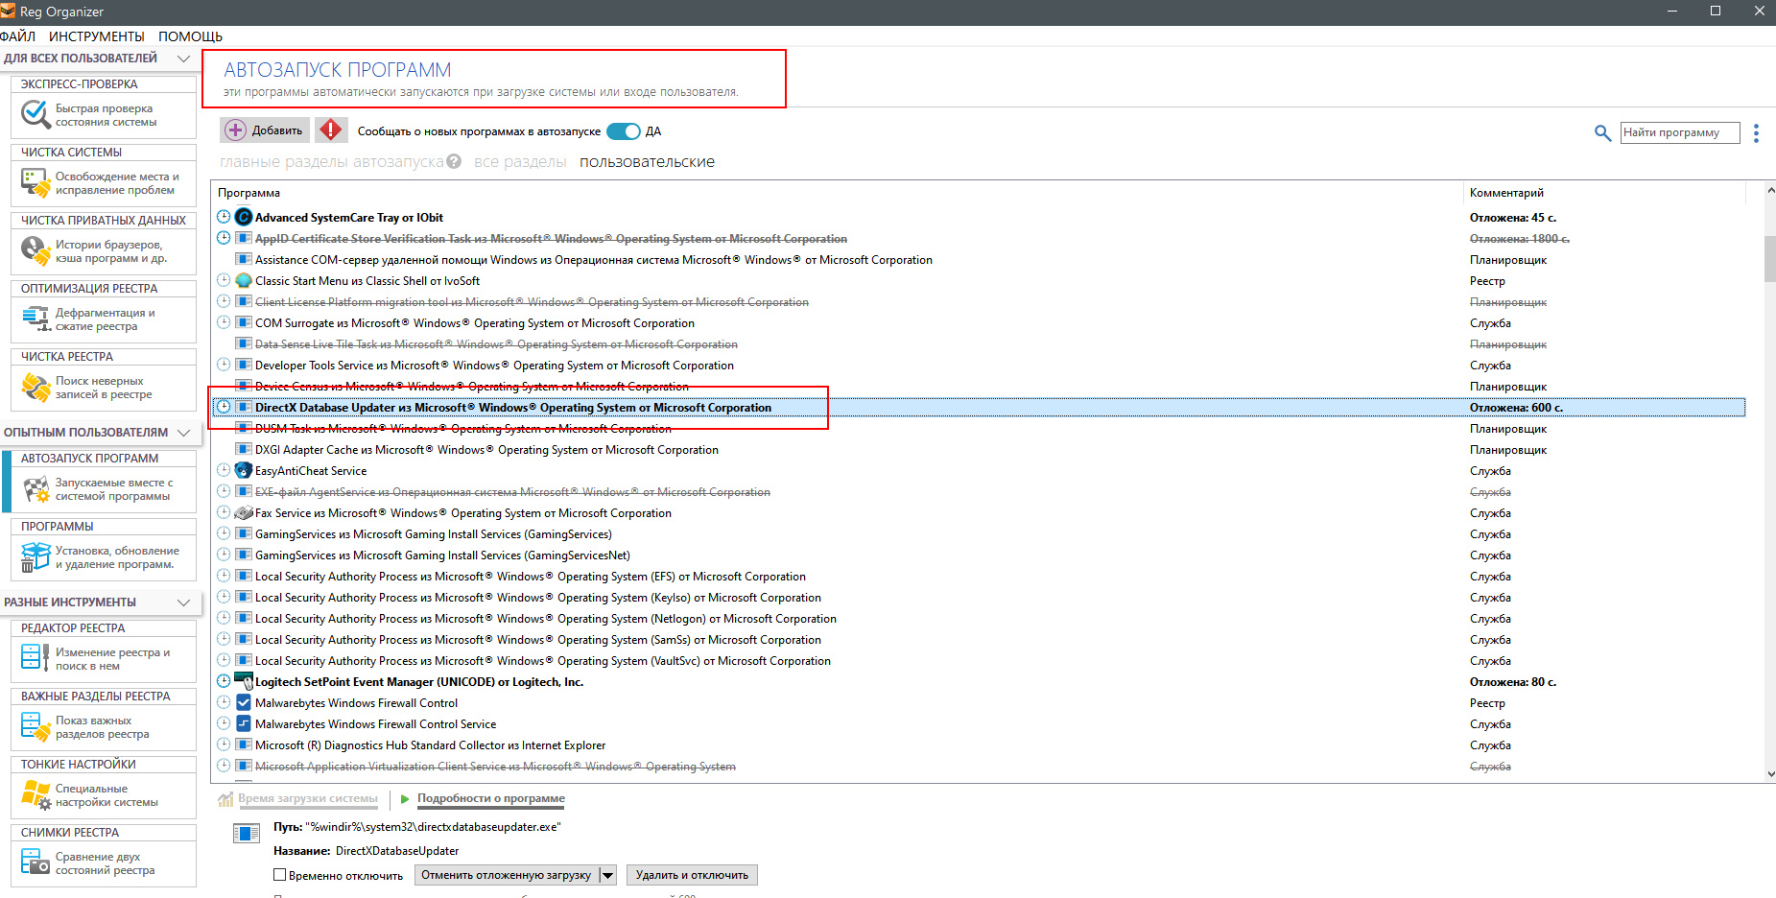Viewport: 1776px width, 898px height.
Task: Select Microsoft (R) Diagnostics Hub Standard Collector row
Action: coord(979,745)
